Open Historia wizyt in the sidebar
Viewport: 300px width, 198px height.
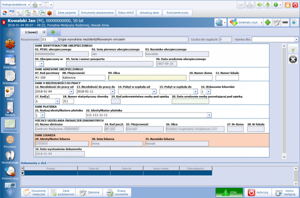[10, 173]
